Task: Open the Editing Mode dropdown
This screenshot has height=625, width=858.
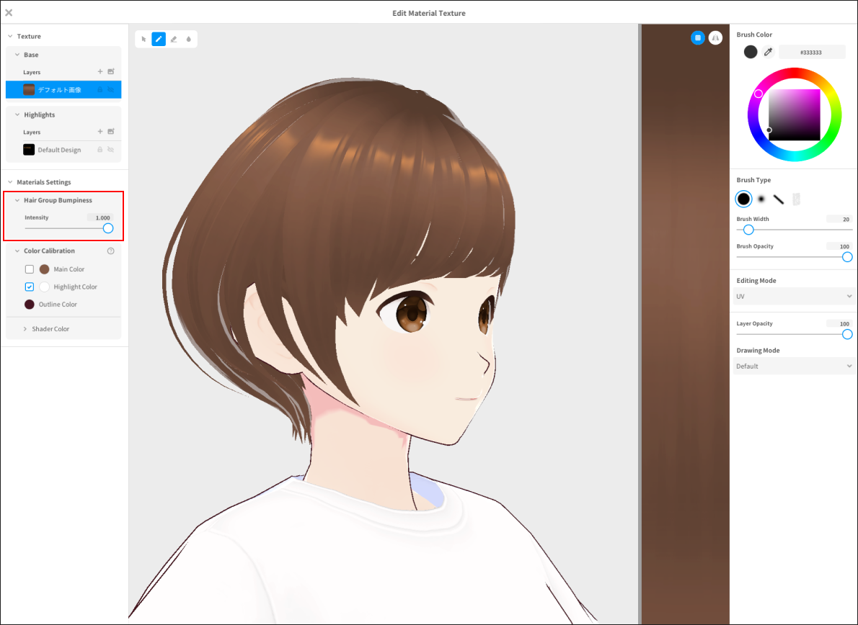Action: [794, 296]
